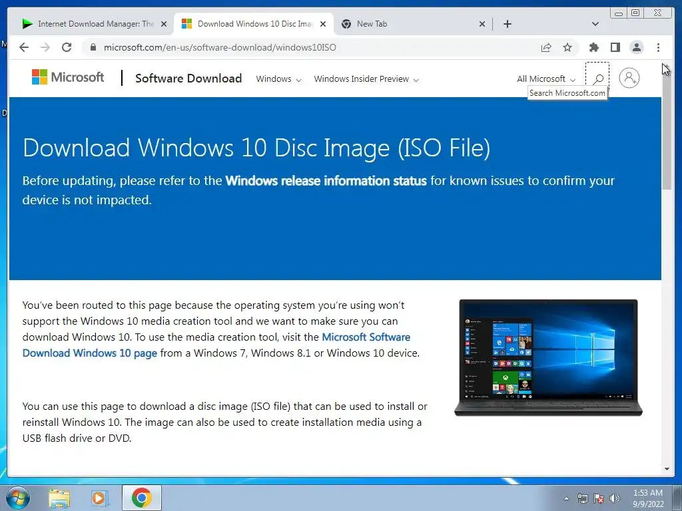Expand the All Microsoft dropdown
The height and width of the screenshot is (511, 682).
[x=546, y=79]
